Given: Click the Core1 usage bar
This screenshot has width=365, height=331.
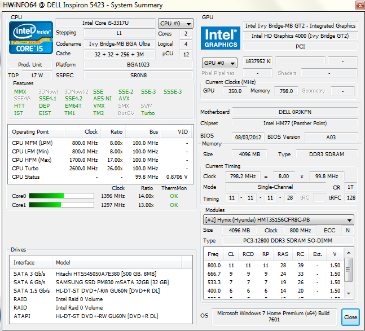Looking at the screenshot, I should tap(61, 205).
